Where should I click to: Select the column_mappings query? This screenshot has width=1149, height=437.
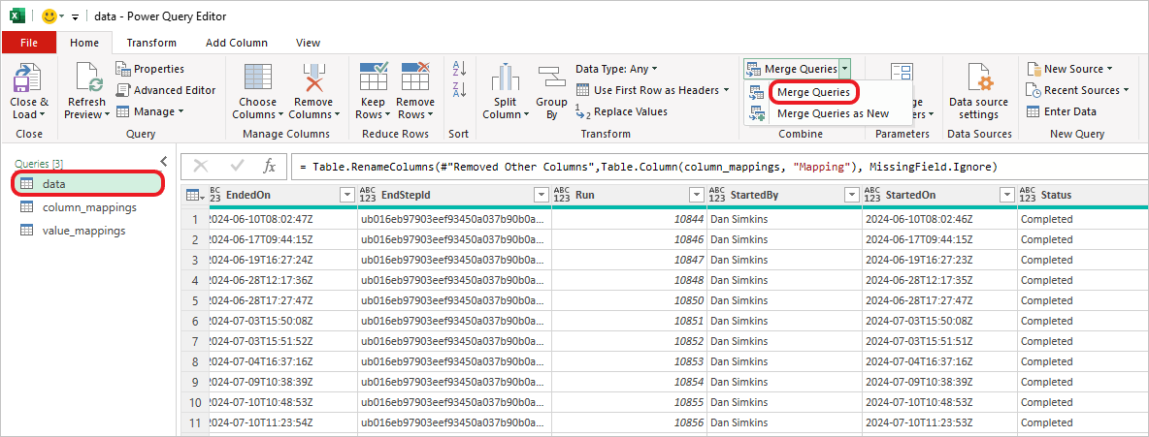pyautogui.click(x=89, y=207)
